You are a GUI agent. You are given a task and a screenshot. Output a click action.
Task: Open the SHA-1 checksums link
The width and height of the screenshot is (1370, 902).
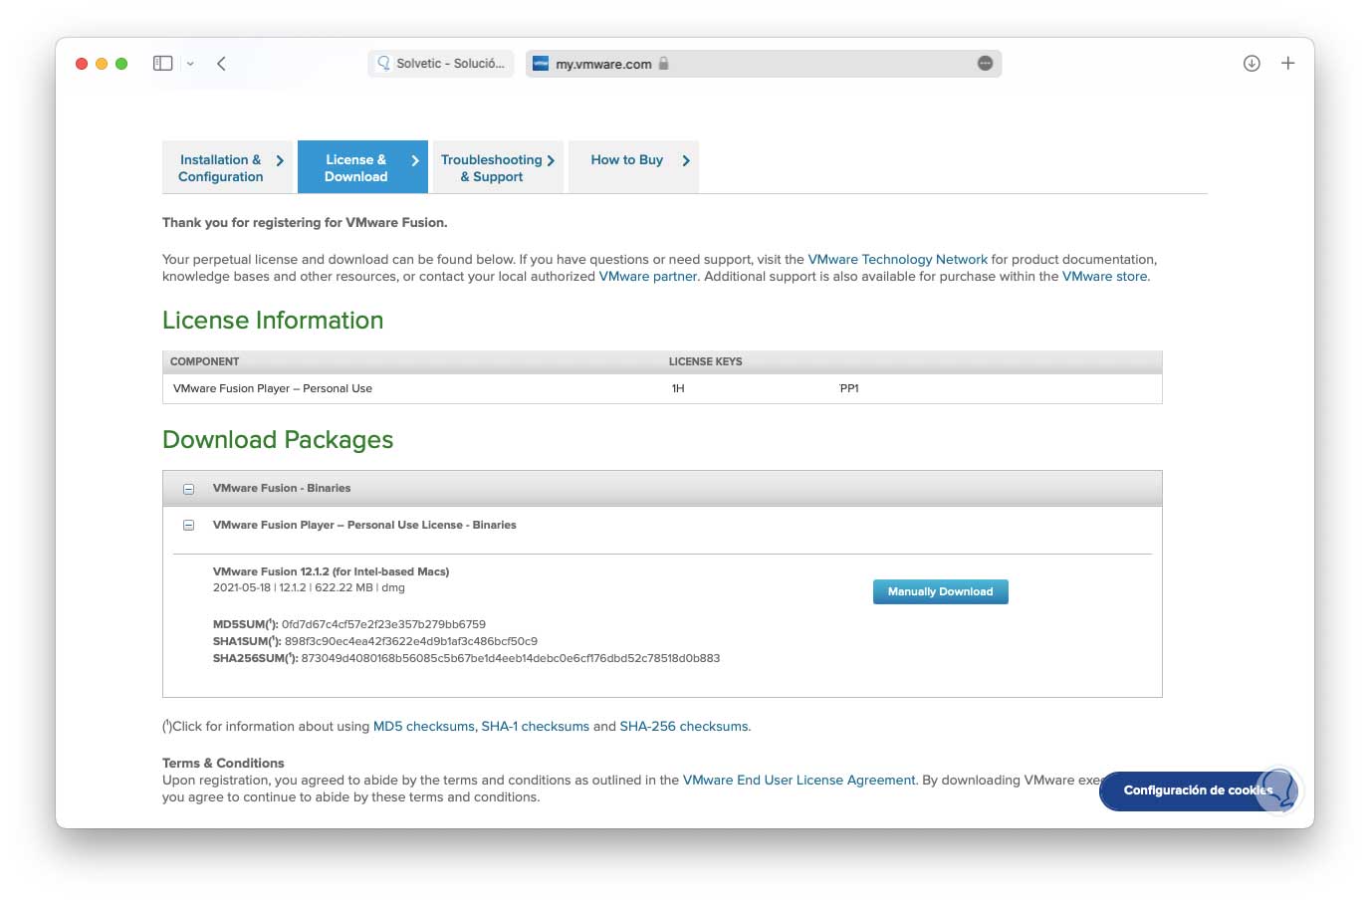point(536,726)
